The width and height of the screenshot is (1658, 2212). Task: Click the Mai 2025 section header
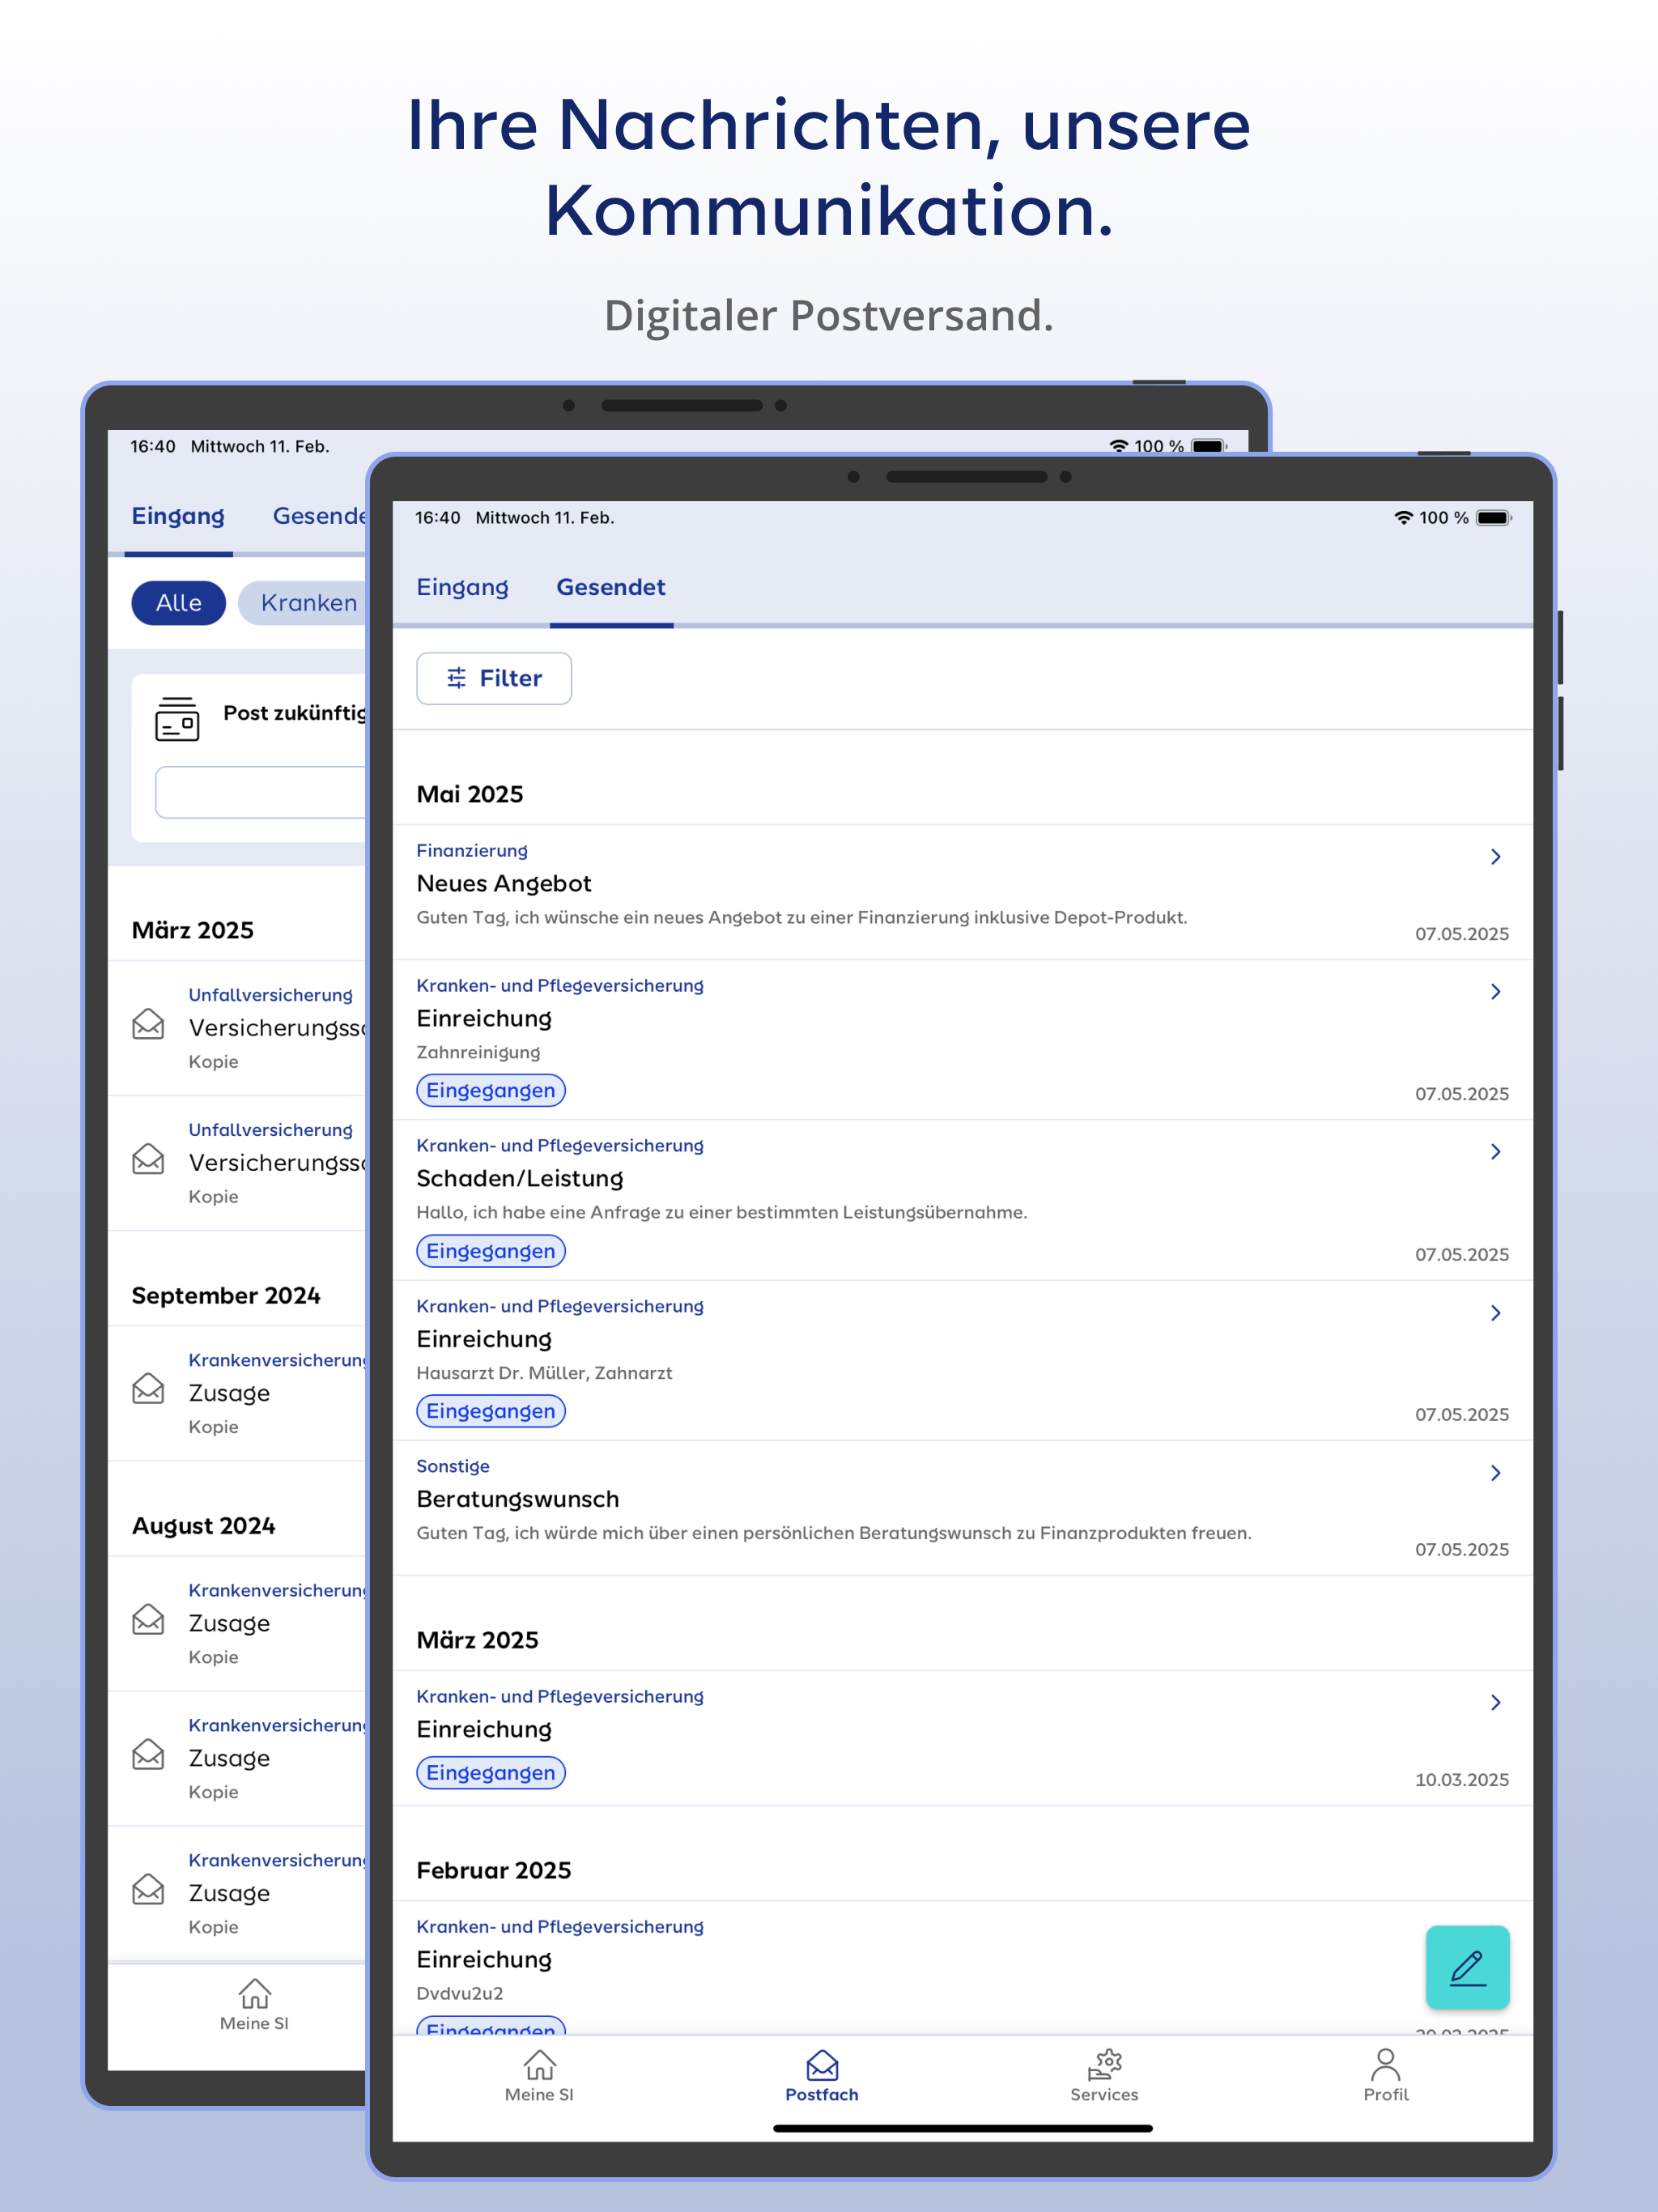coord(469,794)
